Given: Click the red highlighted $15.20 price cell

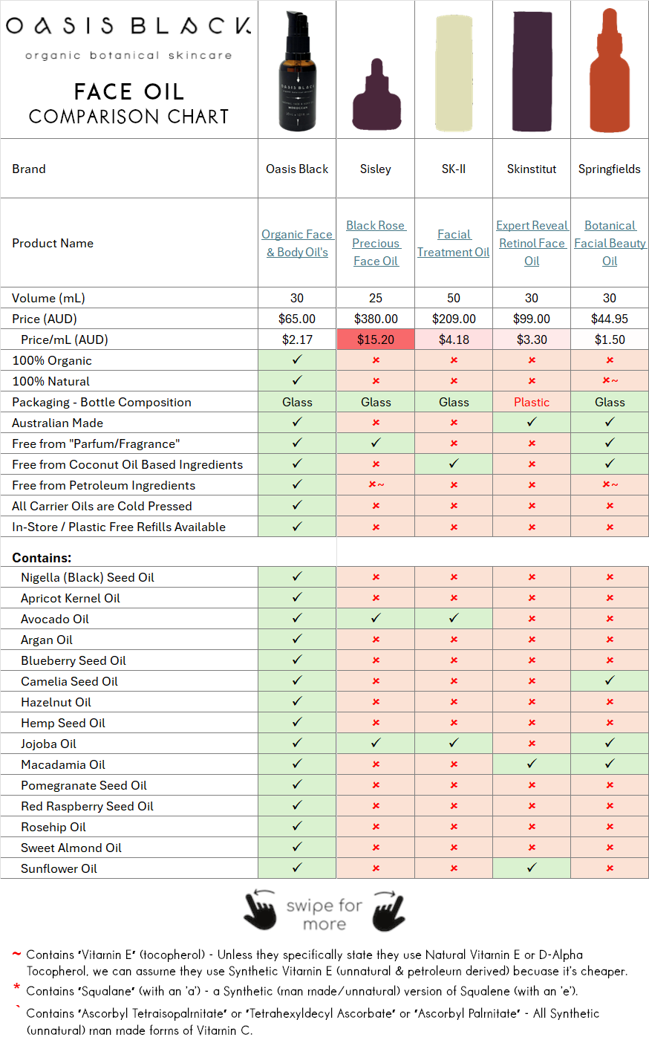Looking at the screenshot, I should click(x=375, y=339).
